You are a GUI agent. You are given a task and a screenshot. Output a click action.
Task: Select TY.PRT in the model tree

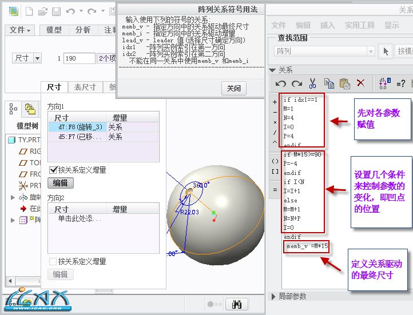coord(25,139)
